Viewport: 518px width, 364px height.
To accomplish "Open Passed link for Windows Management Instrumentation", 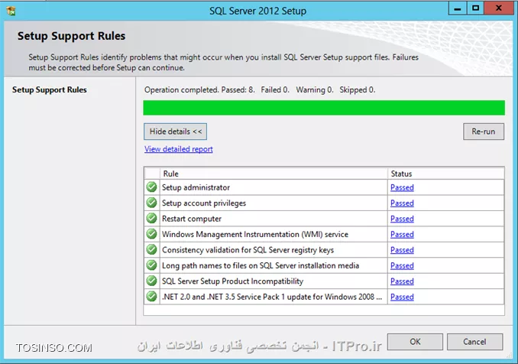I will [402, 235].
